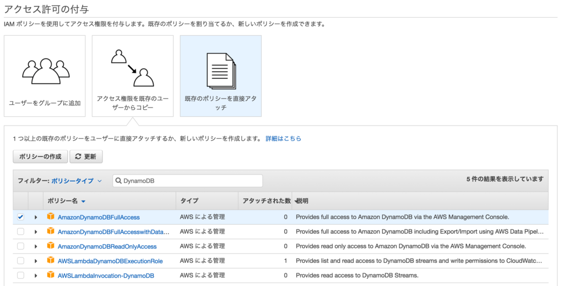Viewport: 564px width, 286px height.
Task: Click the 更新 refresh button
Action: click(86, 157)
